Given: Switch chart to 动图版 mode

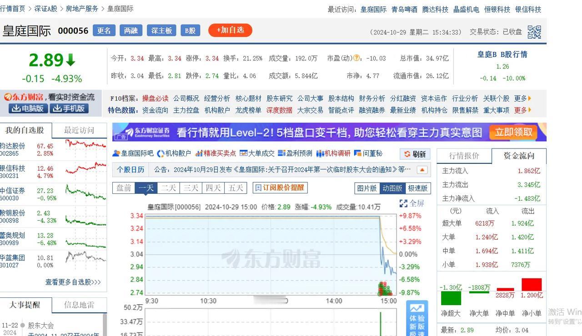Looking at the screenshot, I should click(392, 188).
